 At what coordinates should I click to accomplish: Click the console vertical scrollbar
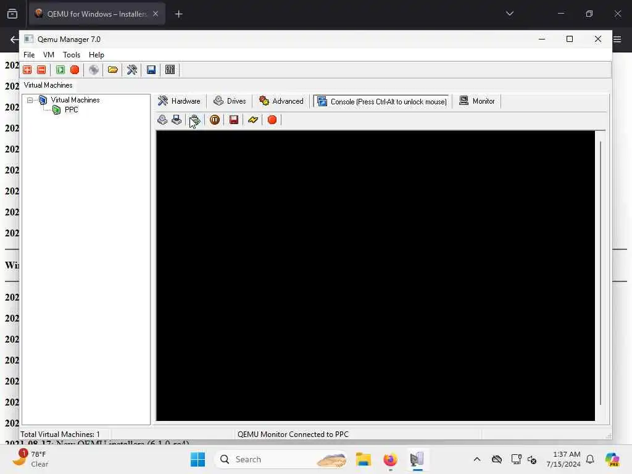600,273
